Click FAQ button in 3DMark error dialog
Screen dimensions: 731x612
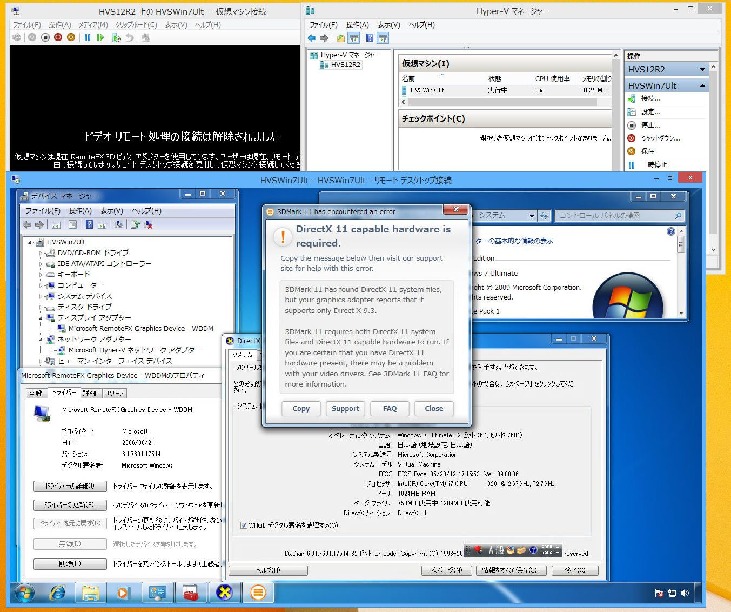(x=390, y=409)
